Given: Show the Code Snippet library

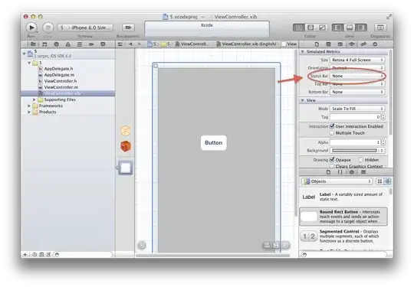Looking at the screenshot, I should click(340, 172).
